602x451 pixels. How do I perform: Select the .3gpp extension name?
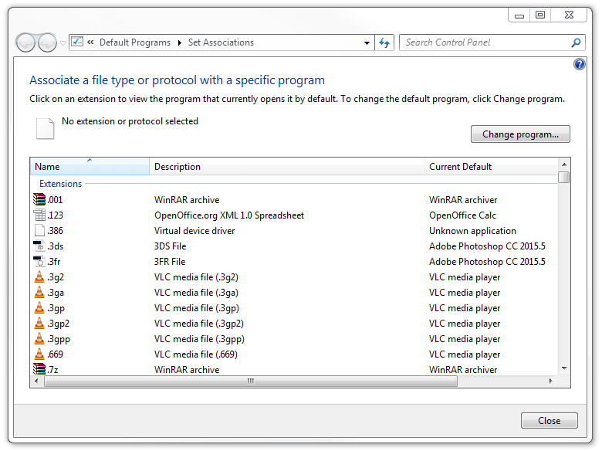[x=59, y=339]
